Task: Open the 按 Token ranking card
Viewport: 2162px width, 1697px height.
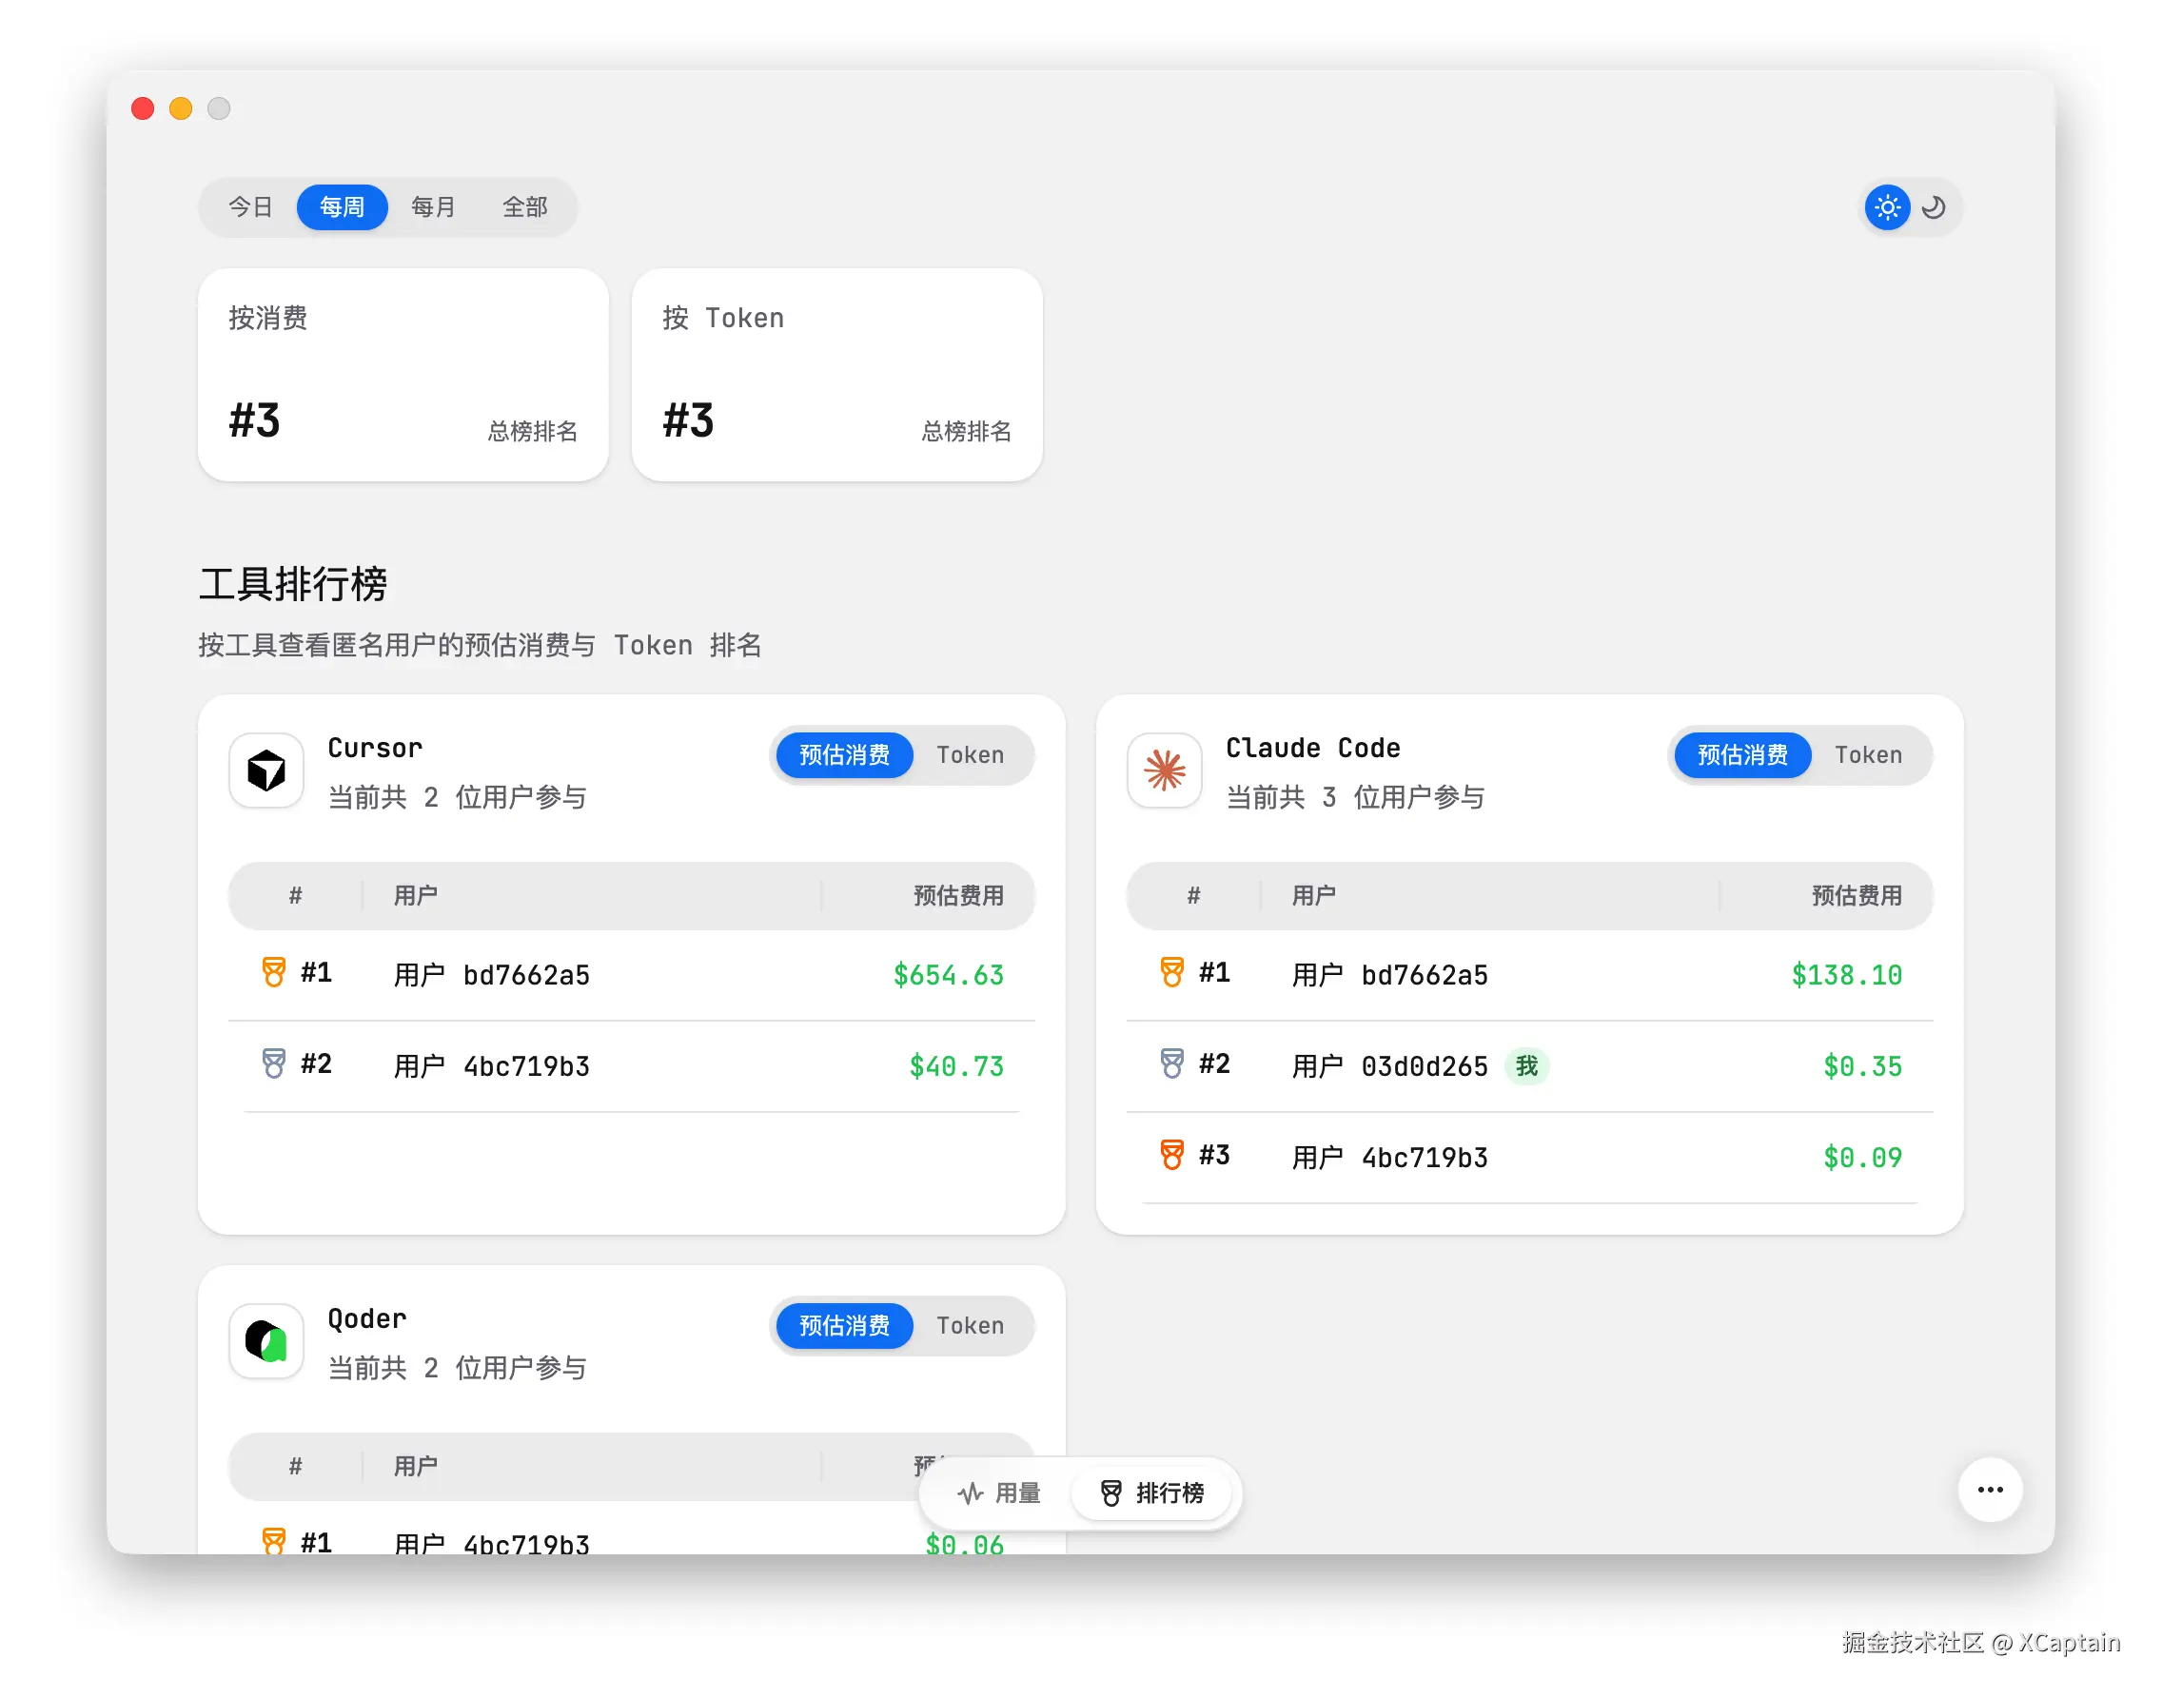Action: pos(837,375)
